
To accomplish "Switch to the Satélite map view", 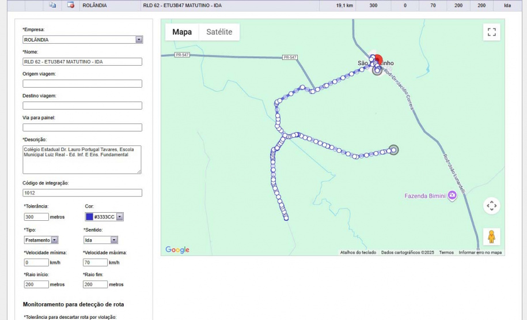I will tap(219, 32).
